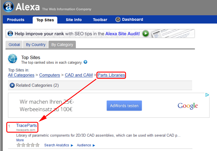
Task: Click the arrow next to Search Analytics
Action: [72, 145]
